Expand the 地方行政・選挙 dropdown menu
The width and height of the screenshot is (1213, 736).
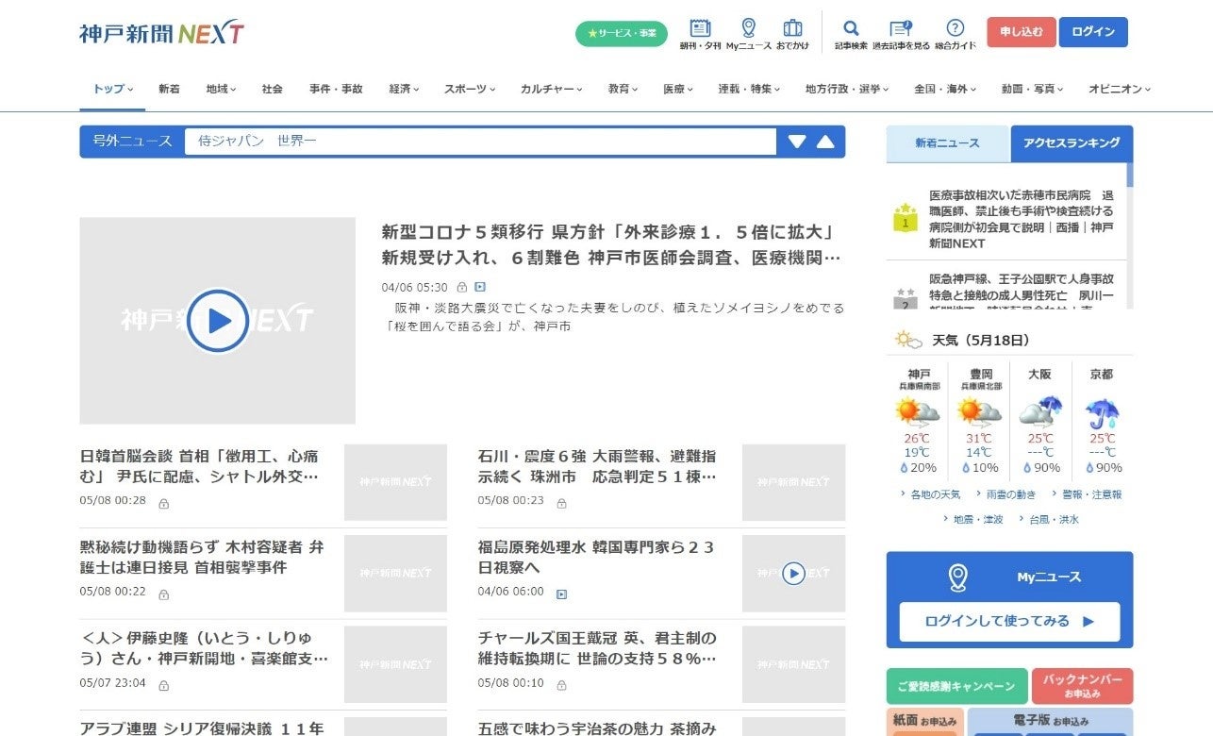[847, 89]
